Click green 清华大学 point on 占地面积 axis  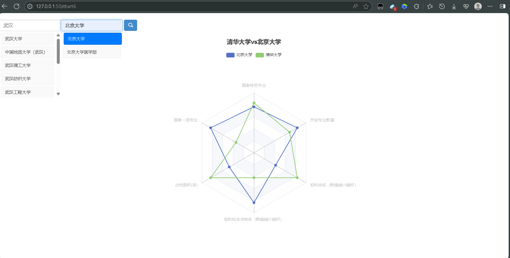tap(211, 178)
